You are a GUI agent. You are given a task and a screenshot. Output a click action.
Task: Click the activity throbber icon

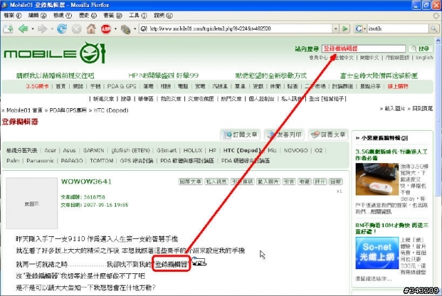click(436, 15)
